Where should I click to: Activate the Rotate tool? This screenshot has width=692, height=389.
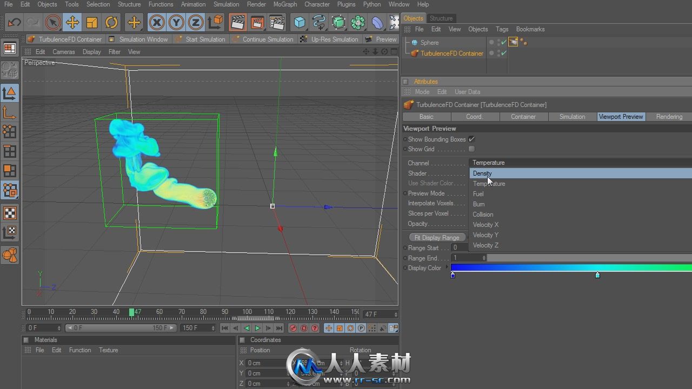111,23
